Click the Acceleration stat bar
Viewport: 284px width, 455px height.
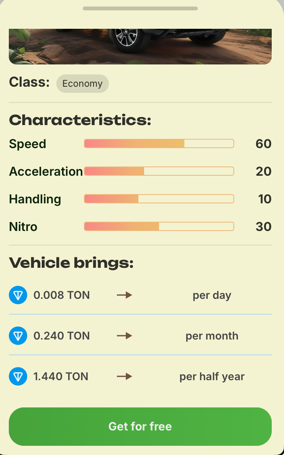click(159, 171)
